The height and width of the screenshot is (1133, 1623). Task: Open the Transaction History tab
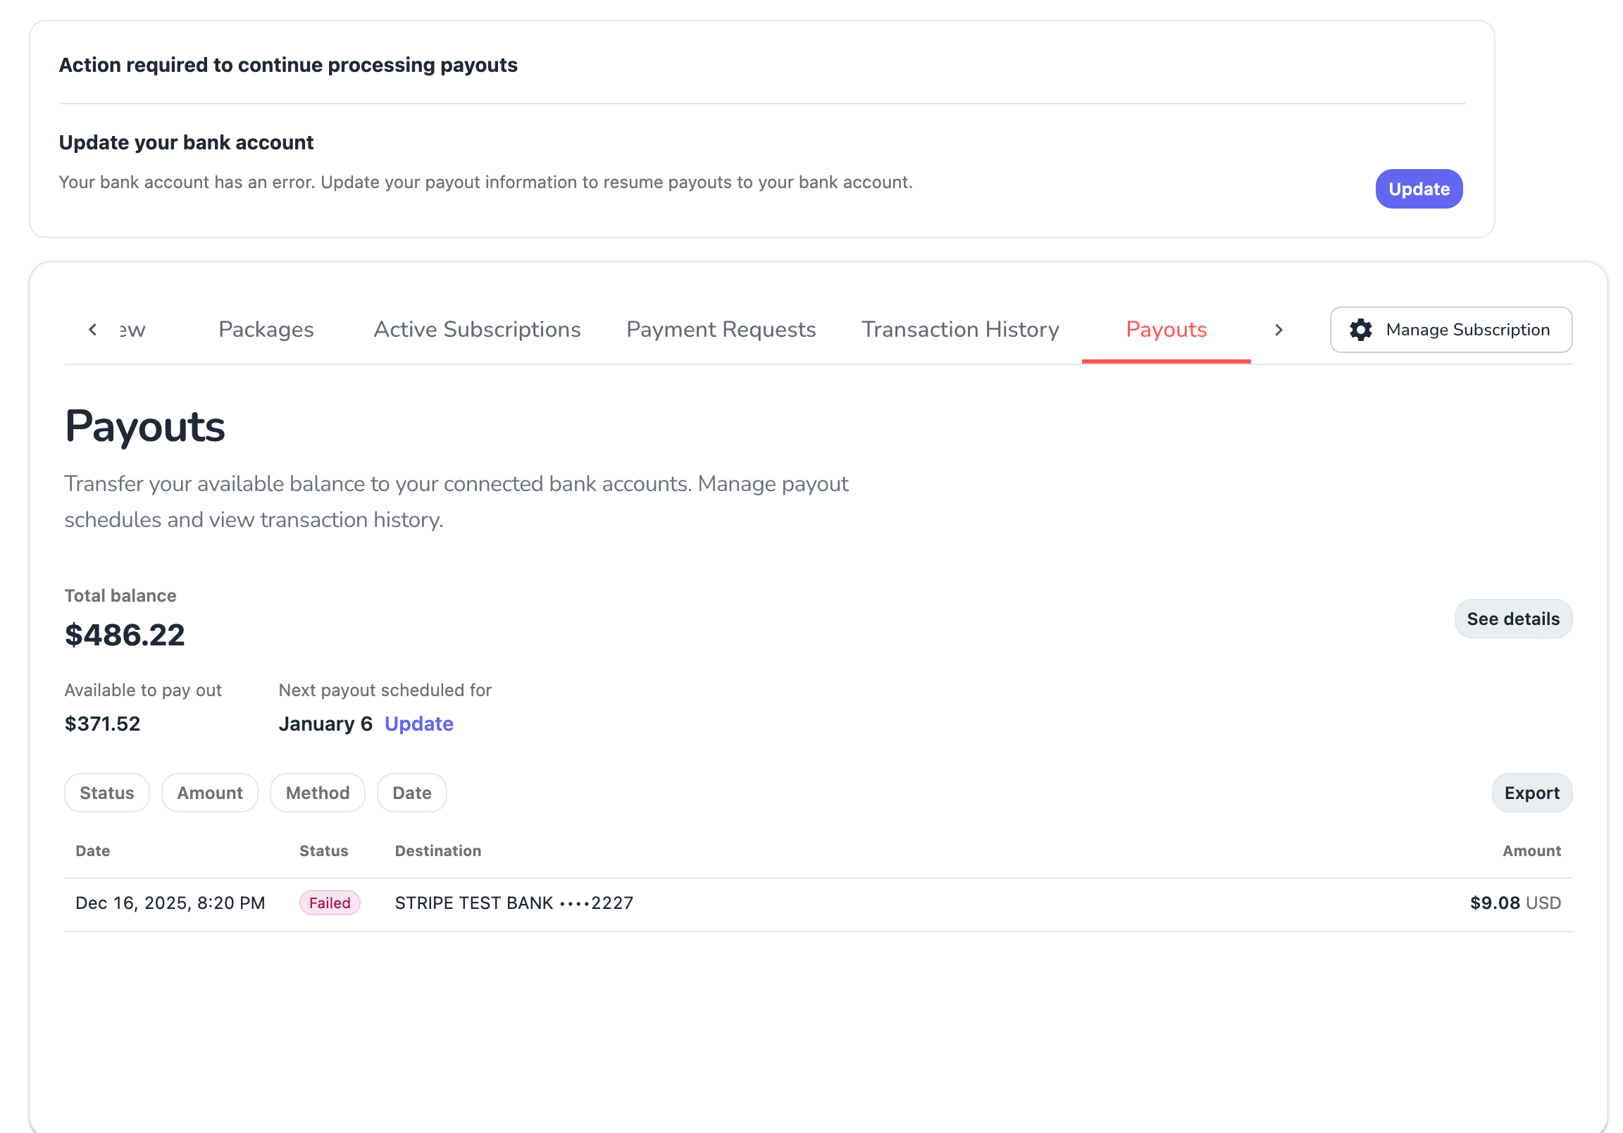pos(960,330)
